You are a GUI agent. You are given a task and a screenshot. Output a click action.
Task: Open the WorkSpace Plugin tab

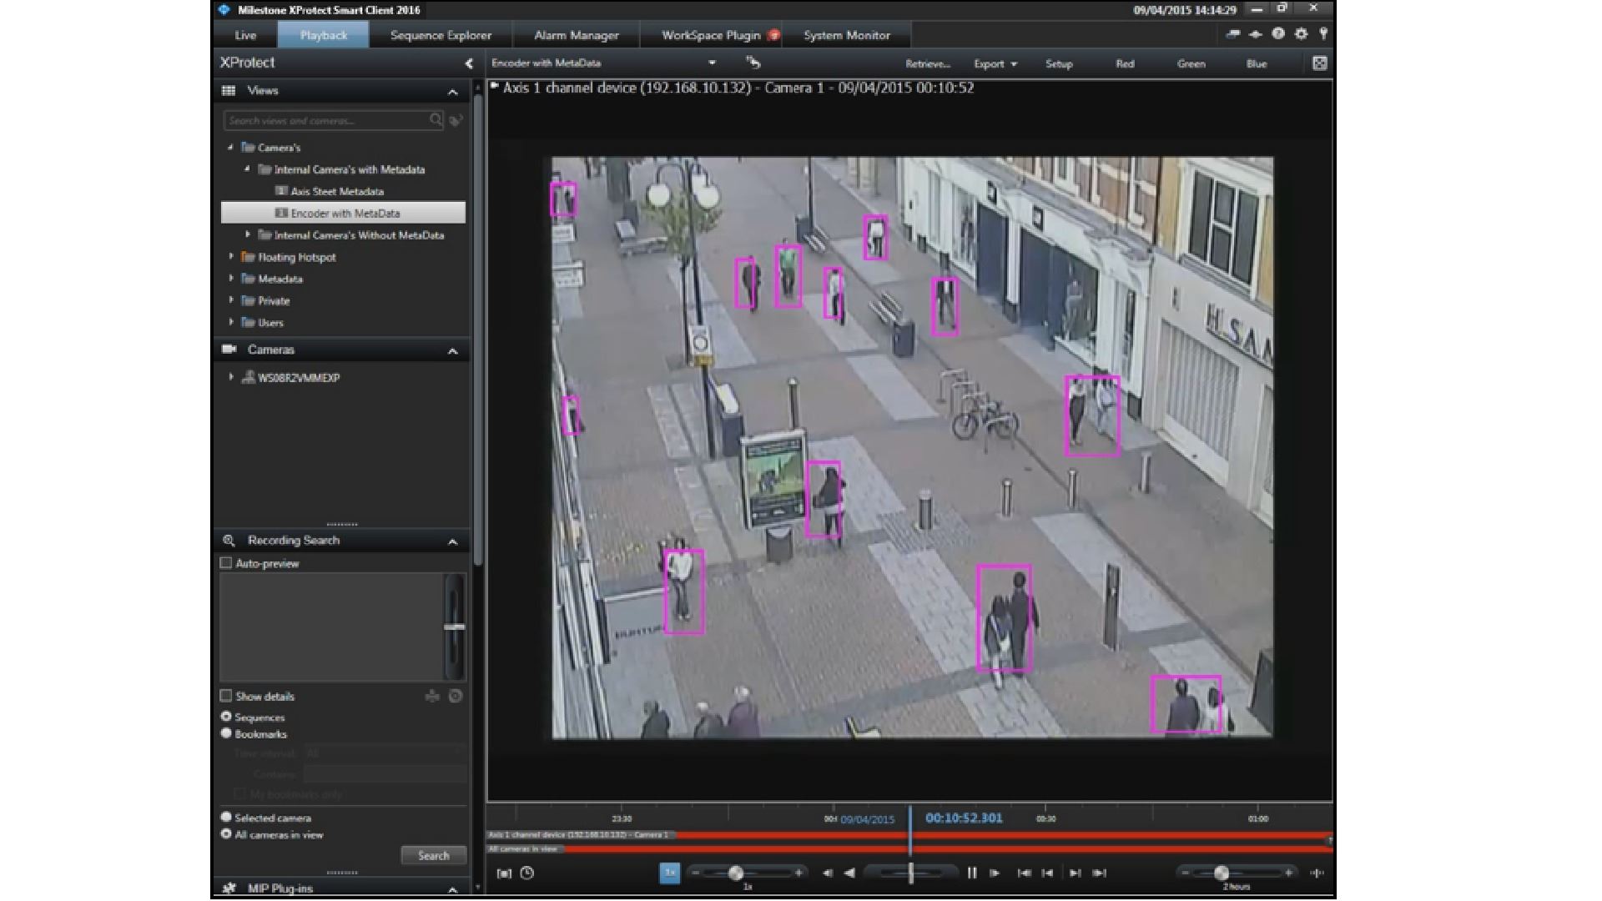(711, 35)
